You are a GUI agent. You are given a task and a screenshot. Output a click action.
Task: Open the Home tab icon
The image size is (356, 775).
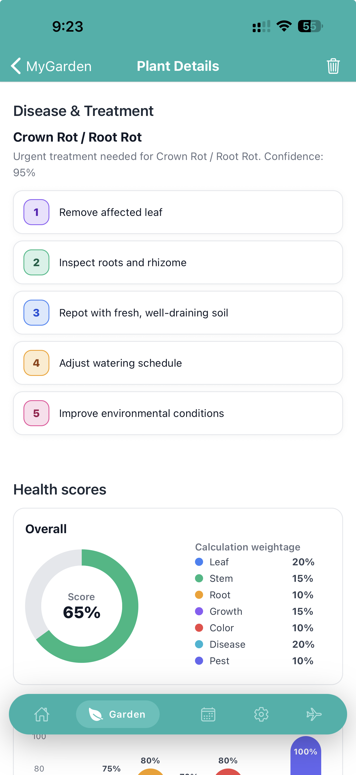(42, 714)
